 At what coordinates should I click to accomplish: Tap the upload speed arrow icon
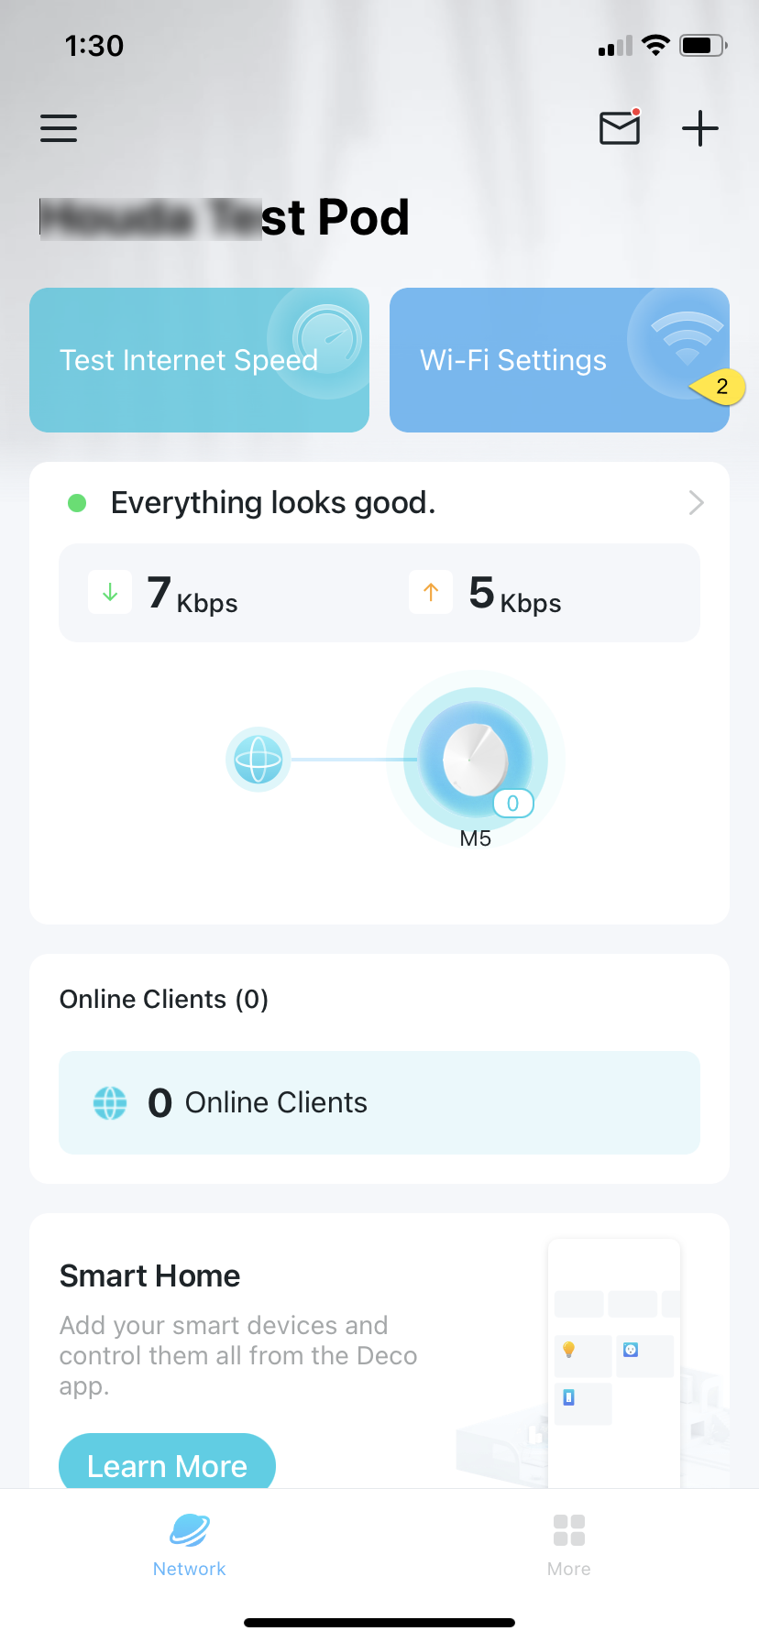click(431, 592)
